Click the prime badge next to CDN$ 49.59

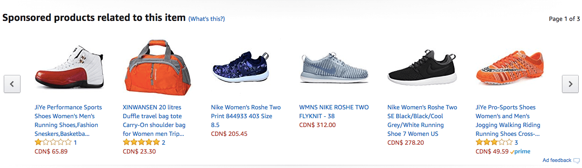pyautogui.click(x=520, y=152)
